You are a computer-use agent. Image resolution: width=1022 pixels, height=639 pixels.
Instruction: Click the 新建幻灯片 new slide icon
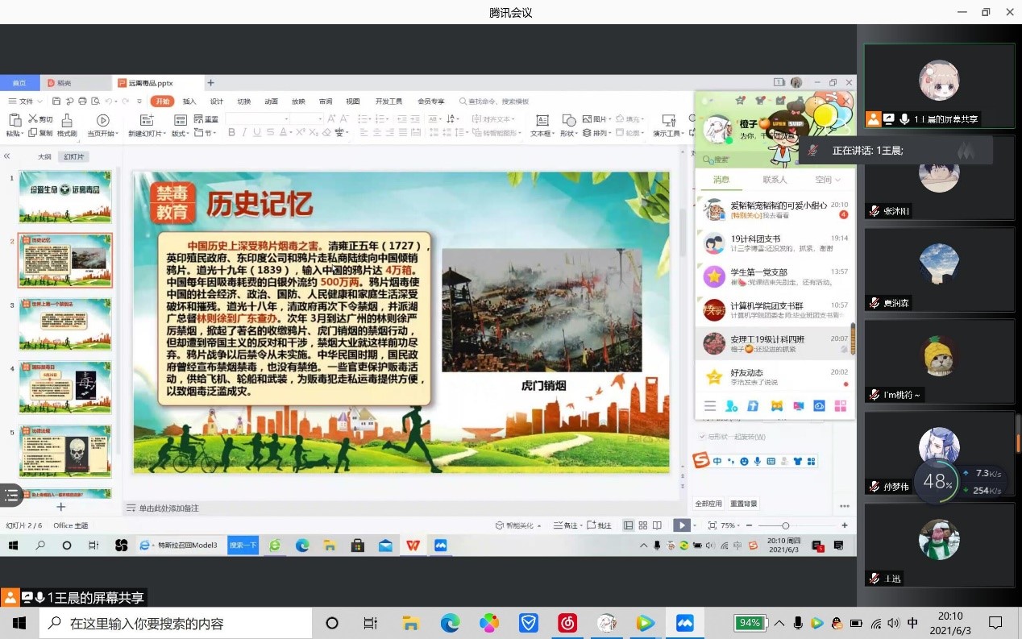click(x=145, y=120)
